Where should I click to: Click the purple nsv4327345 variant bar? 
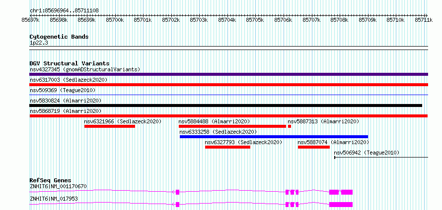point(228,74)
